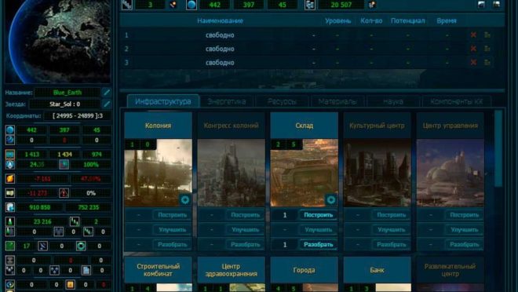This screenshot has height=292, width=518.
Task: Click the teal ring icon in the 17 row
Action: [x=81, y=246]
